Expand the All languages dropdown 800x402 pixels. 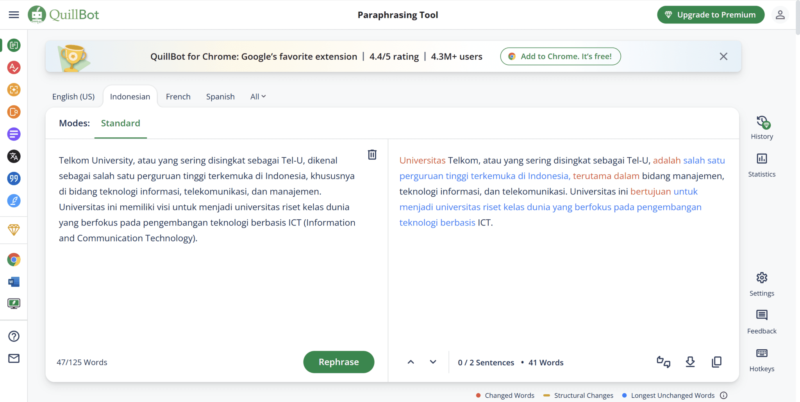257,96
